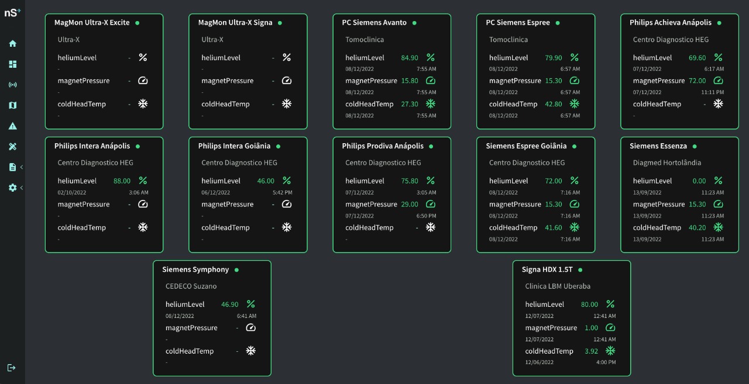The height and width of the screenshot is (384, 749).
Task: Open the dashboard grid view icon
Action: (12, 64)
